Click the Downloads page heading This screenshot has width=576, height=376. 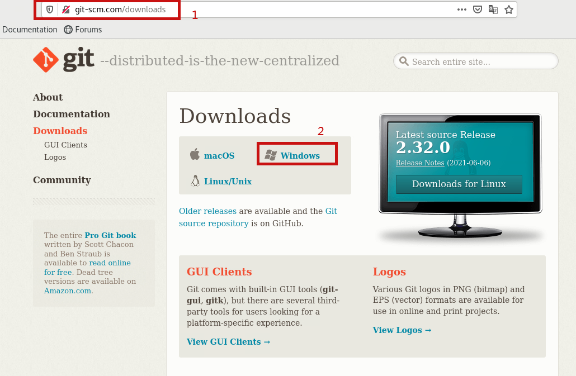(235, 116)
